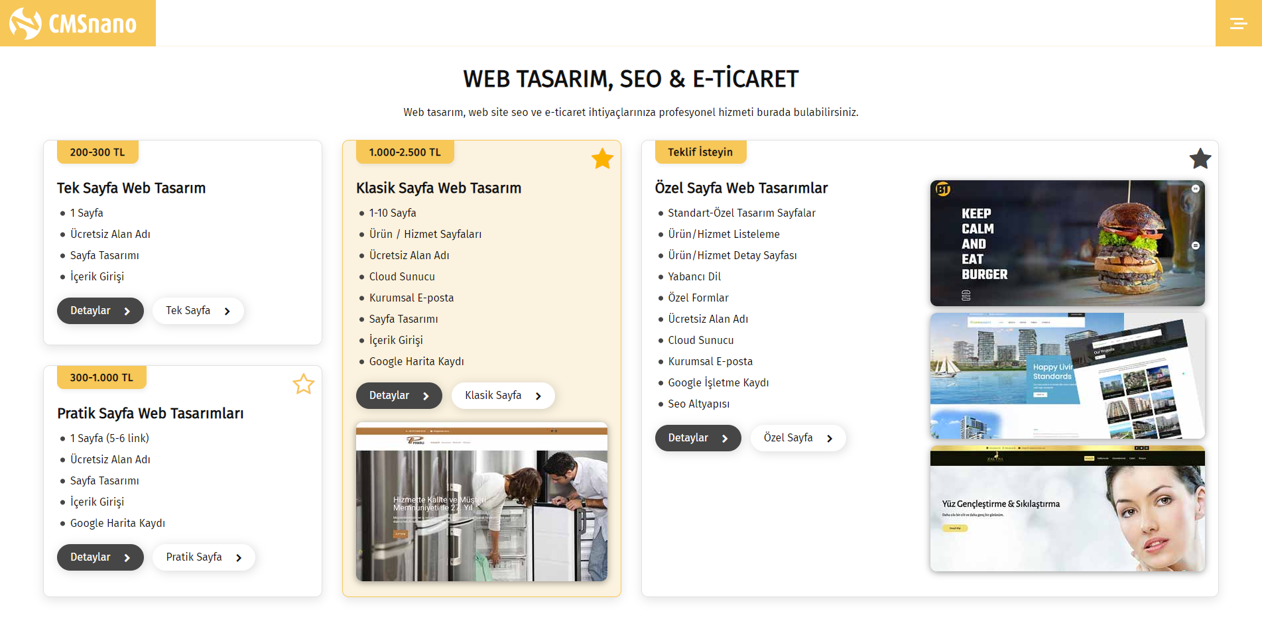Screen dimensions: 1262x621
Task: Open Detaylar for Pratik Sayfa Web Tasarımları
Action: click(x=100, y=557)
